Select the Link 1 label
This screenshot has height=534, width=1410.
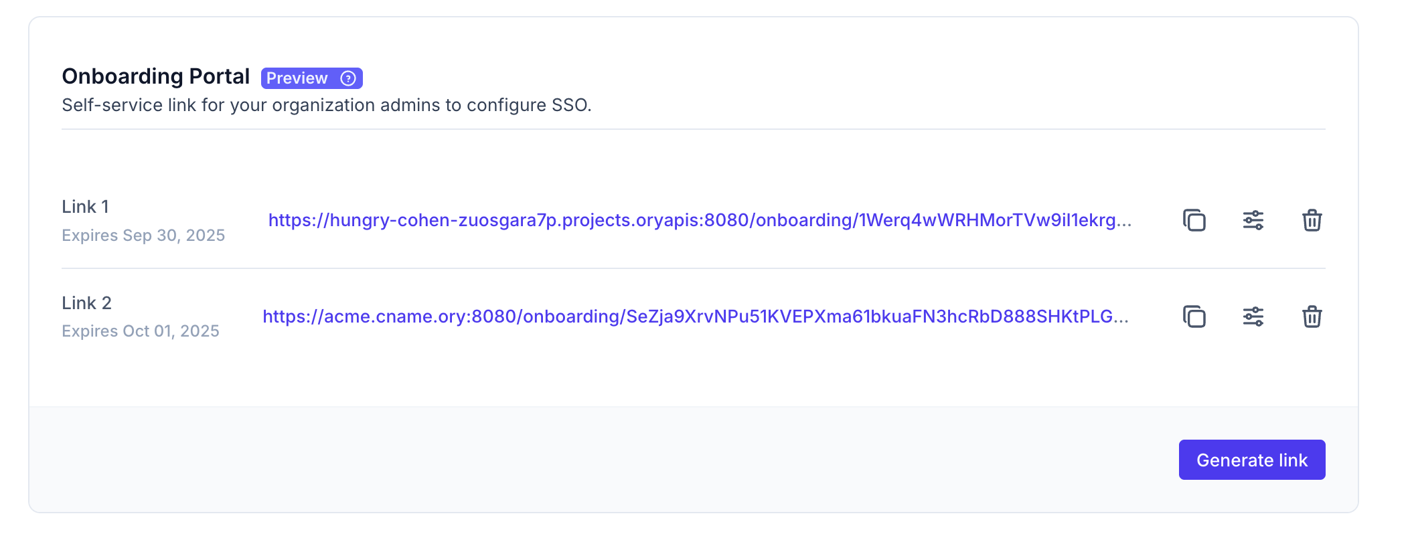[85, 207]
